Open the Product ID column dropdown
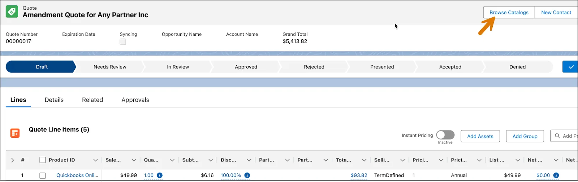 pyautogui.click(x=95, y=160)
